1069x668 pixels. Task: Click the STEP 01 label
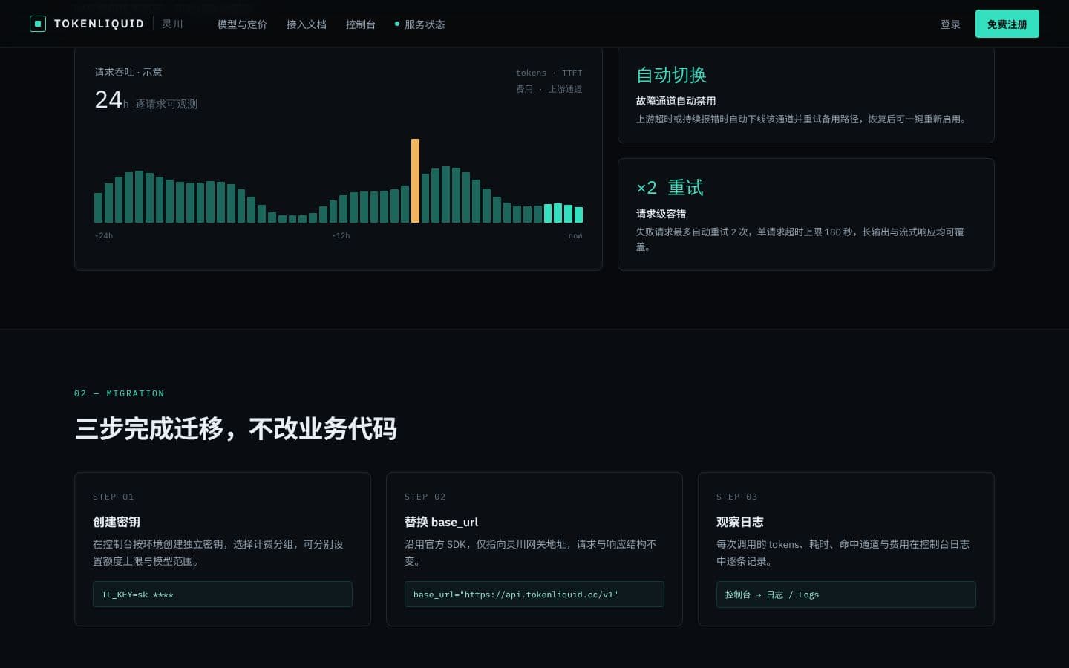pyautogui.click(x=114, y=497)
